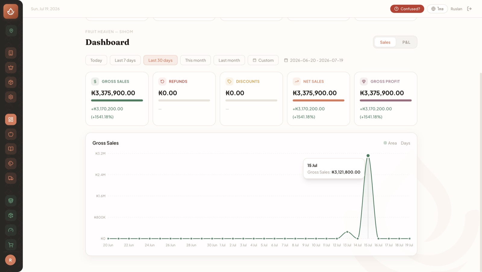The height and width of the screenshot is (272, 482).
Task: Switch to the P&L tab
Action: point(406,42)
